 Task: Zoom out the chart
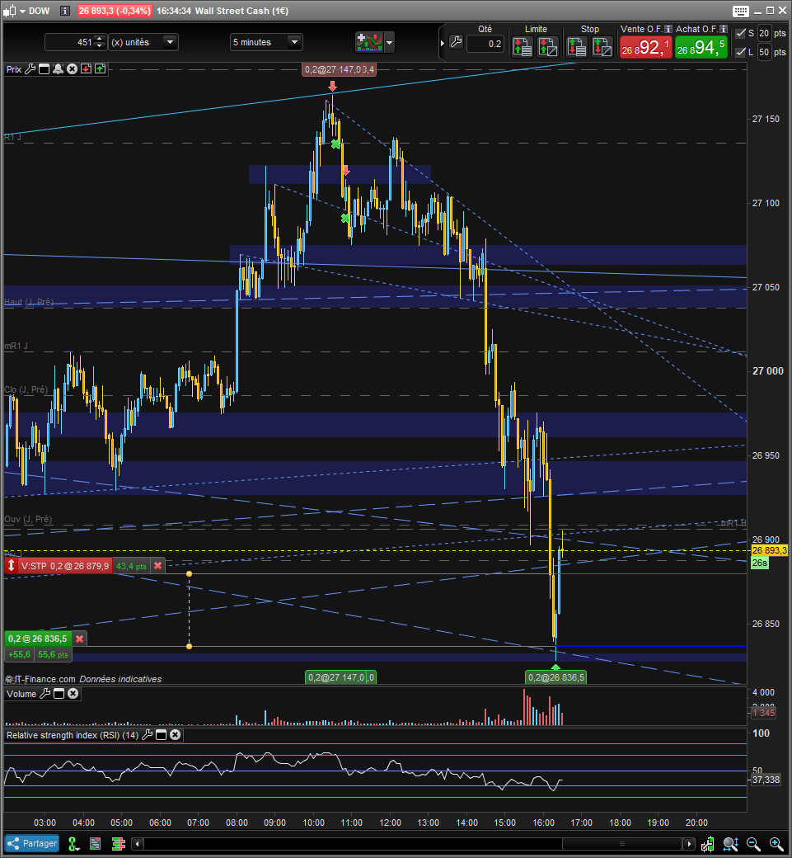tap(754, 844)
